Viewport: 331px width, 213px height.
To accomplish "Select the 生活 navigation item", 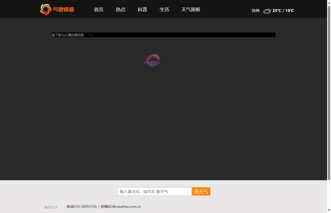I will click(164, 10).
